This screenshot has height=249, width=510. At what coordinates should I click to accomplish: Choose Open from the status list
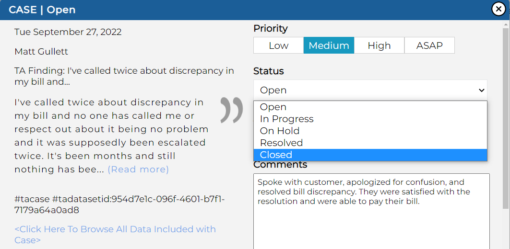[273, 107]
